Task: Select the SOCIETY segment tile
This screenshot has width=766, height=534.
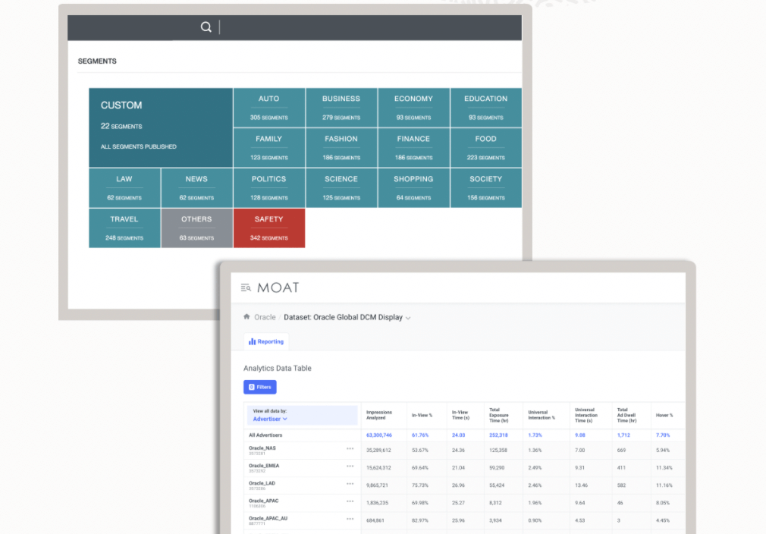Action: (x=486, y=188)
